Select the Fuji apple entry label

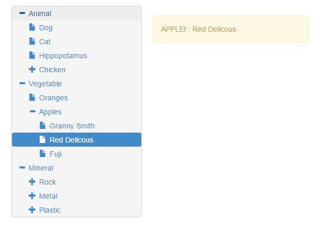[x=56, y=154]
